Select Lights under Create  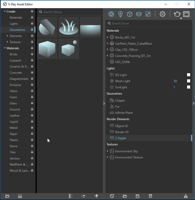point(14,24)
